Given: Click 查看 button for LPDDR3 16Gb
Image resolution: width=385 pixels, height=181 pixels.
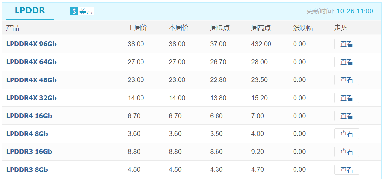Looking at the screenshot, I should (x=347, y=152).
